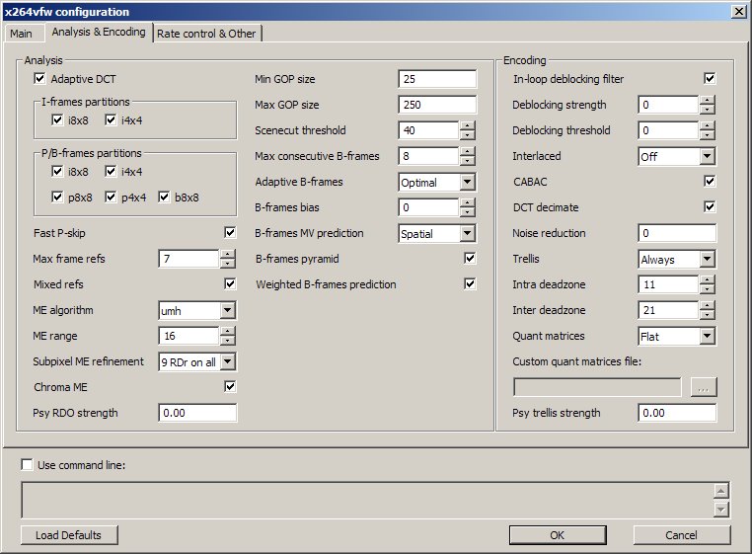Disable CABAC checkbox
Image resolution: width=752 pixels, height=554 pixels.
click(710, 182)
